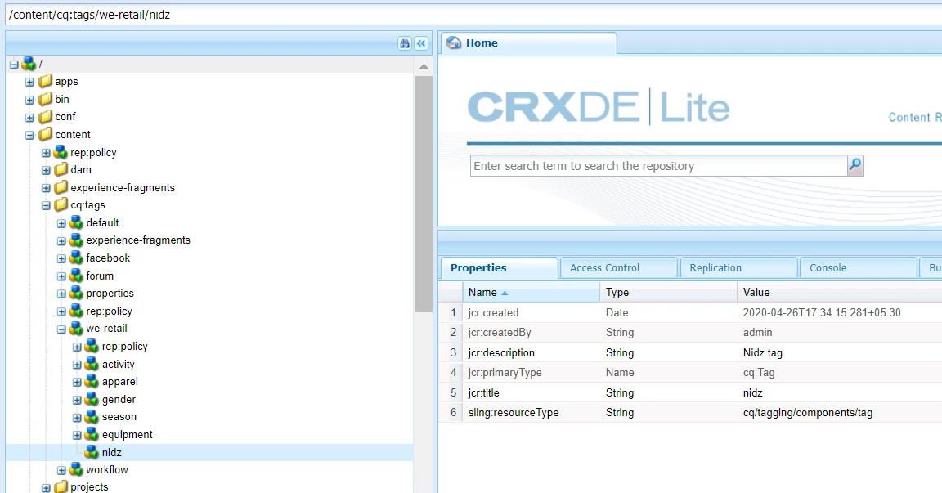
Task: Select the jcr:description property row name
Action: tap(501, 353)
